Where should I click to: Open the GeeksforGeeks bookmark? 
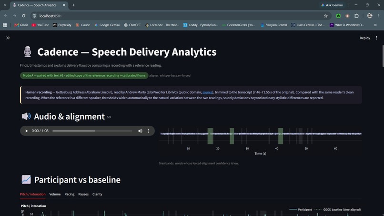click(x=239, y=25)
